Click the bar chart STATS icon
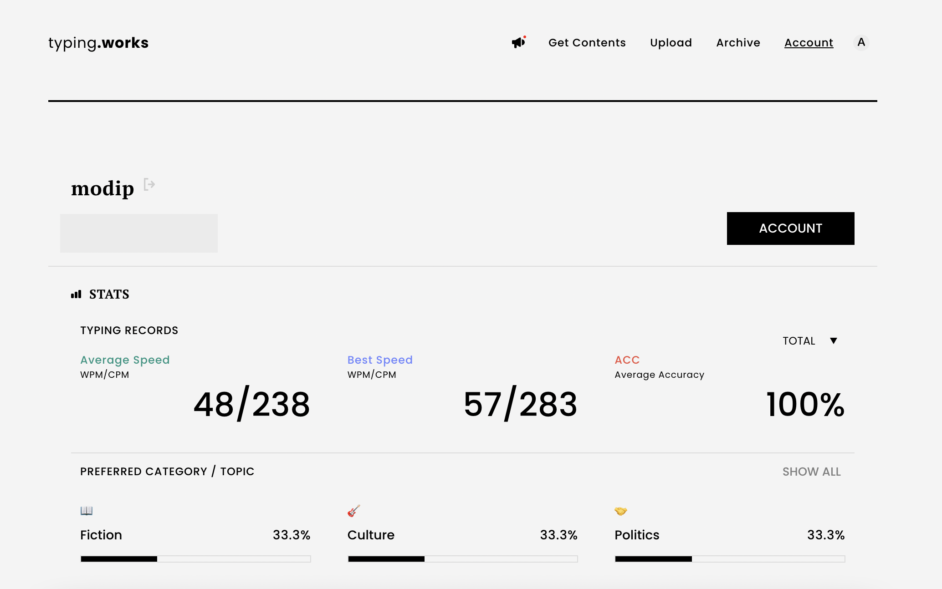 pos(76,294)
